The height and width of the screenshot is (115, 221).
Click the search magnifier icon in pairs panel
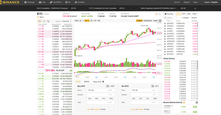click(x=165, y=18)
